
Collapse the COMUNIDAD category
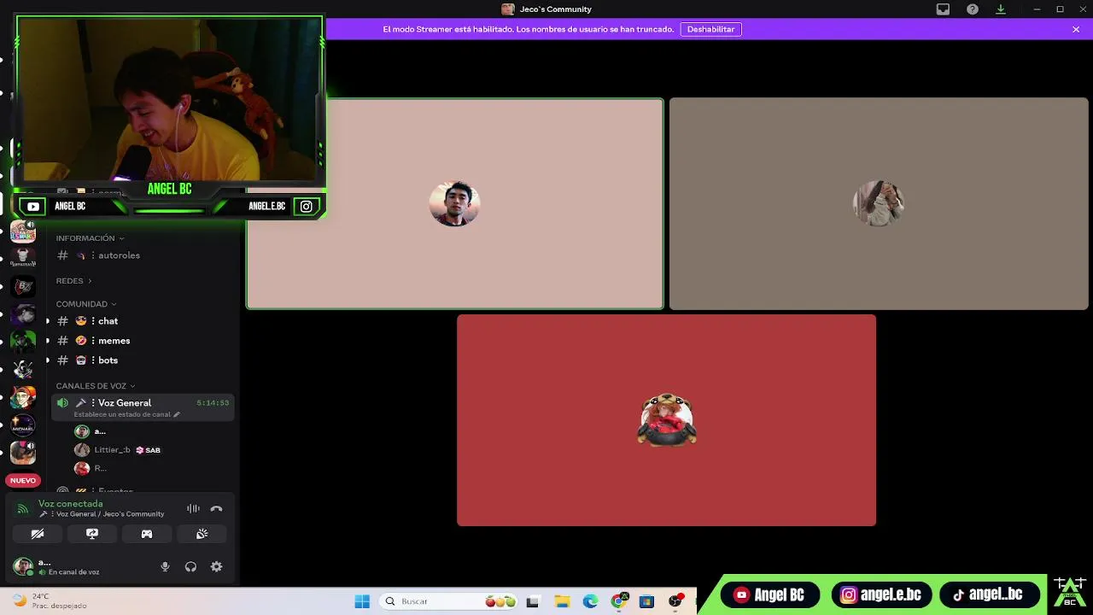click(x=86, y=304)
